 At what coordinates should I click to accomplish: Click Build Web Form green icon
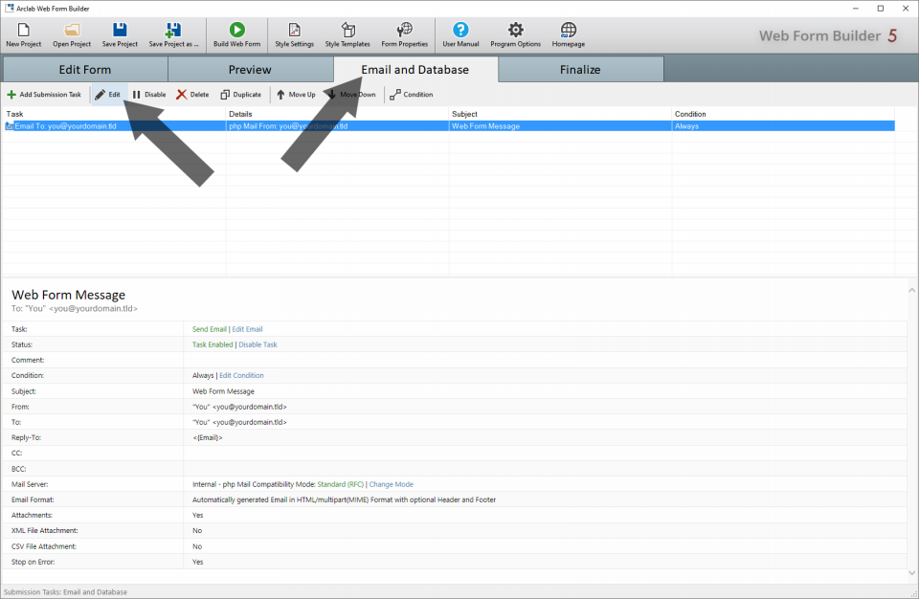(x=236, y=31)
